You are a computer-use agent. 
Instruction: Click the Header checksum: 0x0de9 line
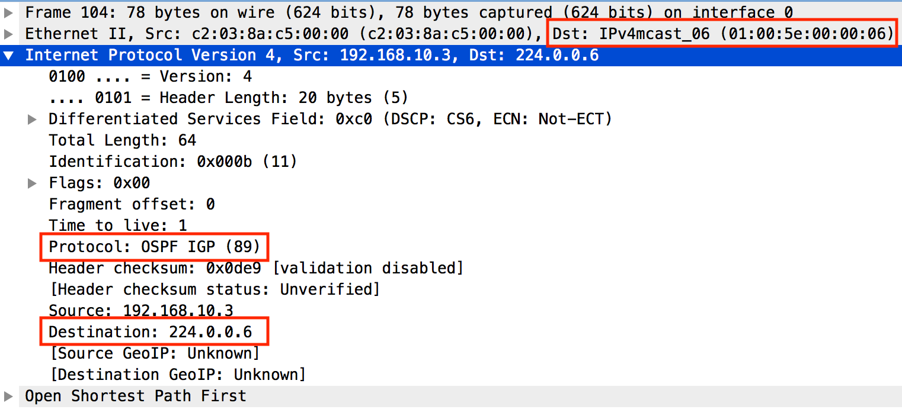tap(255, 269)
